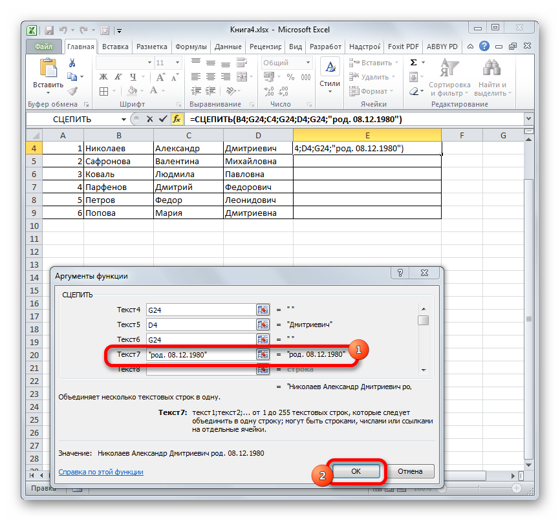Open the Сортировка и фильтр dropdown

point(449,78)
